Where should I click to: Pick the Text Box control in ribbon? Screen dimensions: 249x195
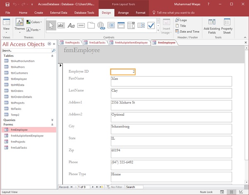[61, 26]
